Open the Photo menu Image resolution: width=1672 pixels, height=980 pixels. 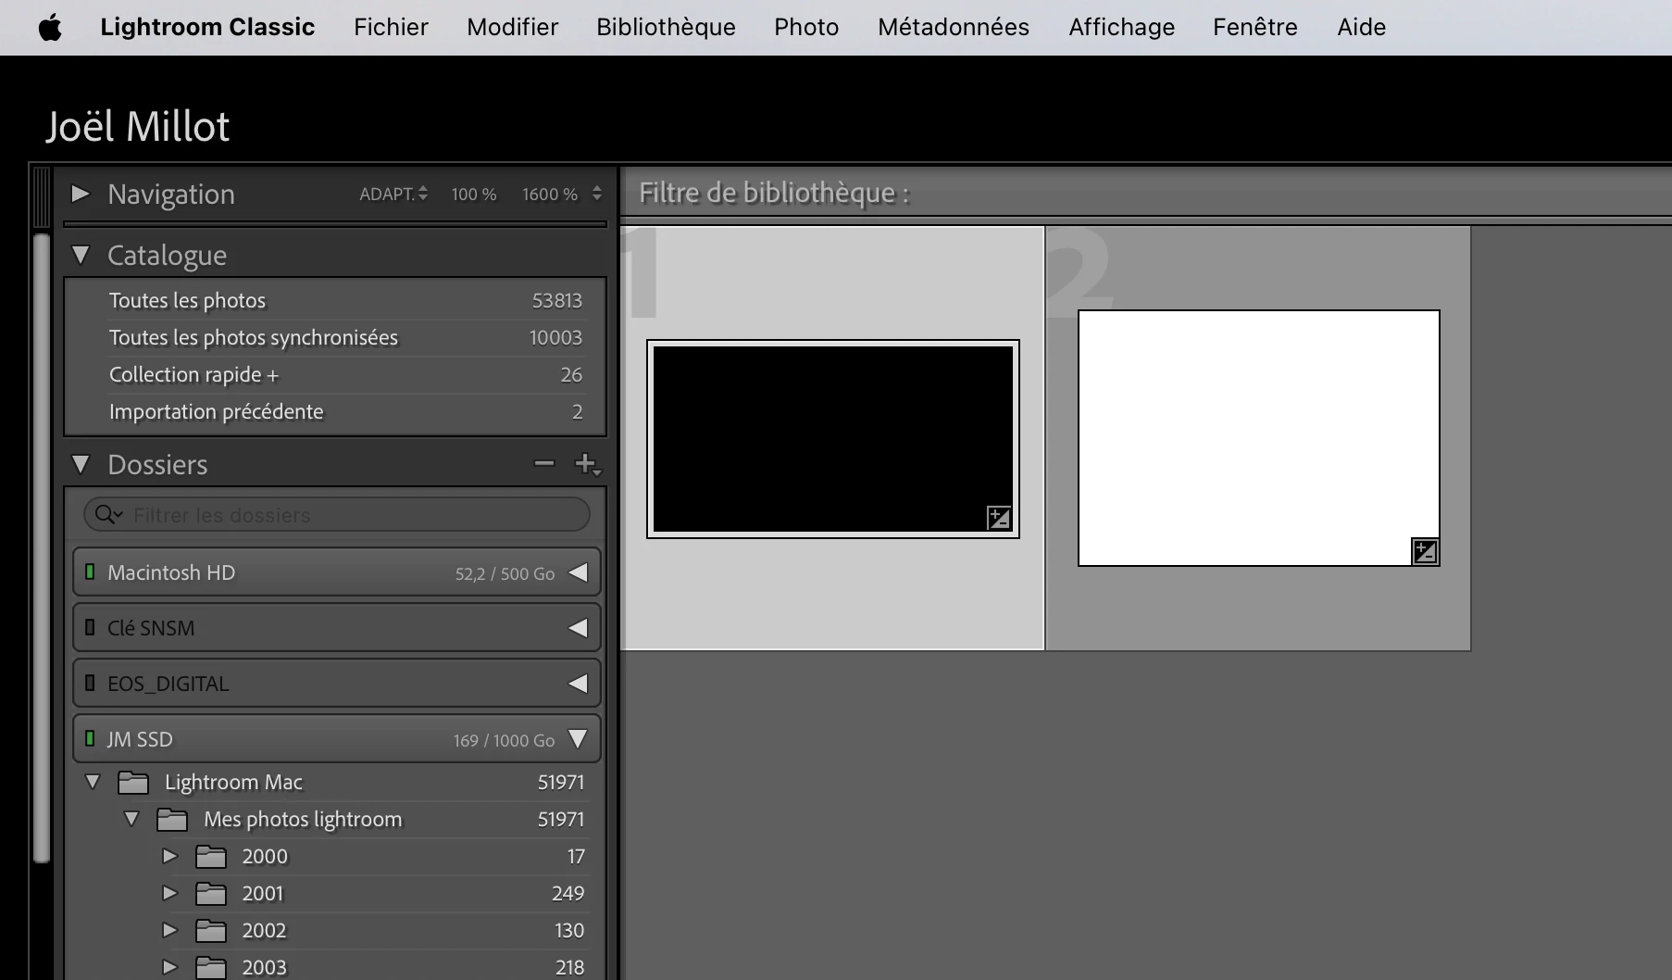pos(806,28)
